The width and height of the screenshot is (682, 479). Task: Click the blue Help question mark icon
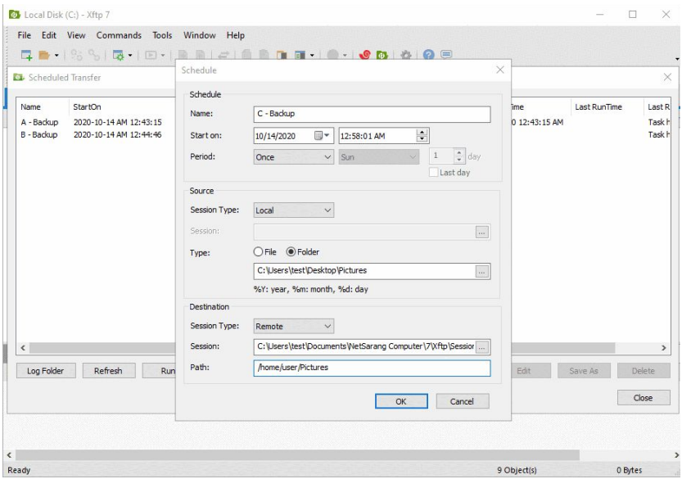tap(428, 54)
